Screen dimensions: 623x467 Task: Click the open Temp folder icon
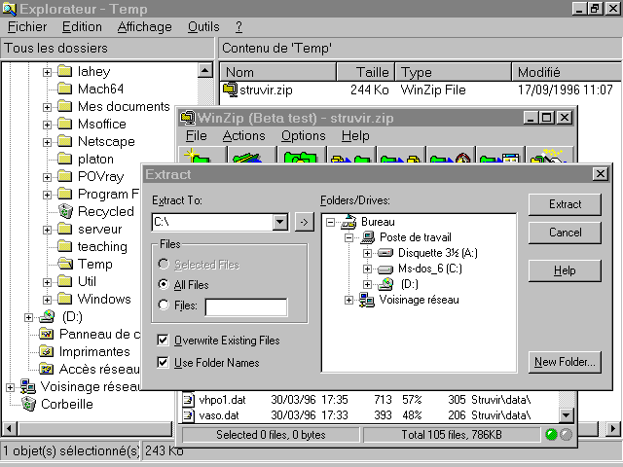(x=65, y=264)
